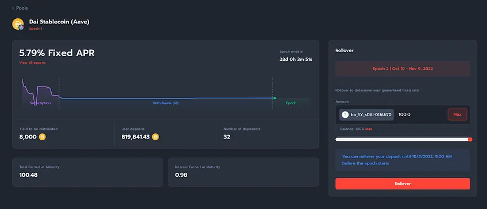Viewport: 487px width, 209px height.
Task: Click the green dot on the APR chart
Action: tap(275, 98)
